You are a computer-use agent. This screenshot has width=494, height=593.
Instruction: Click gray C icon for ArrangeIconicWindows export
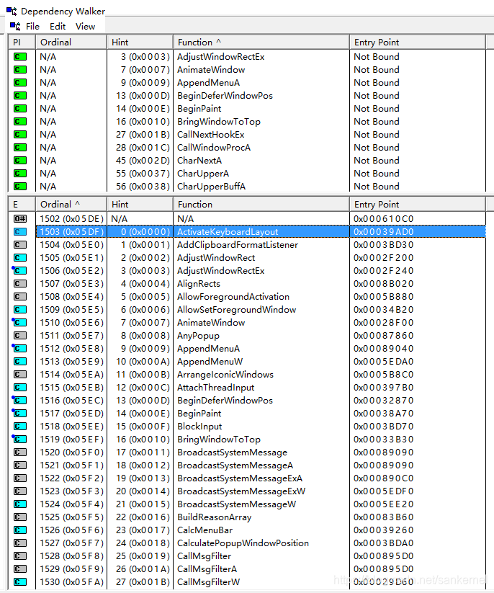(20, 375)
